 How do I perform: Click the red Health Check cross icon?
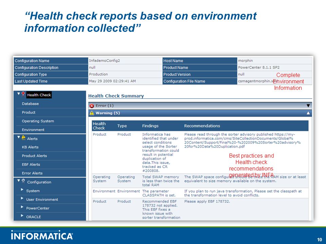point(23,94)
